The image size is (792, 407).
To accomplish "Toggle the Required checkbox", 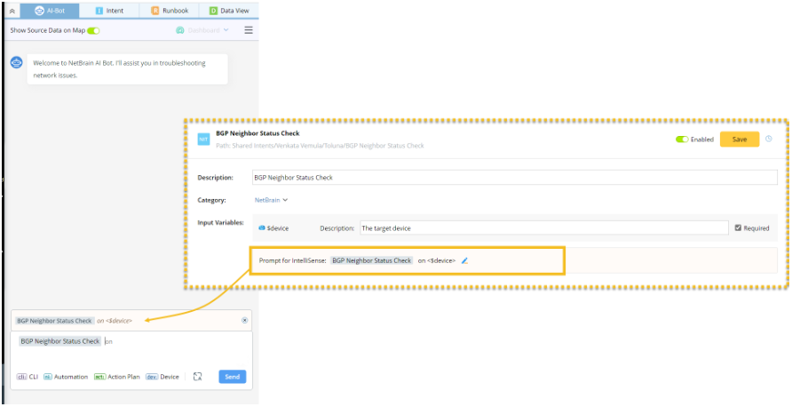I will click(738, 228).
